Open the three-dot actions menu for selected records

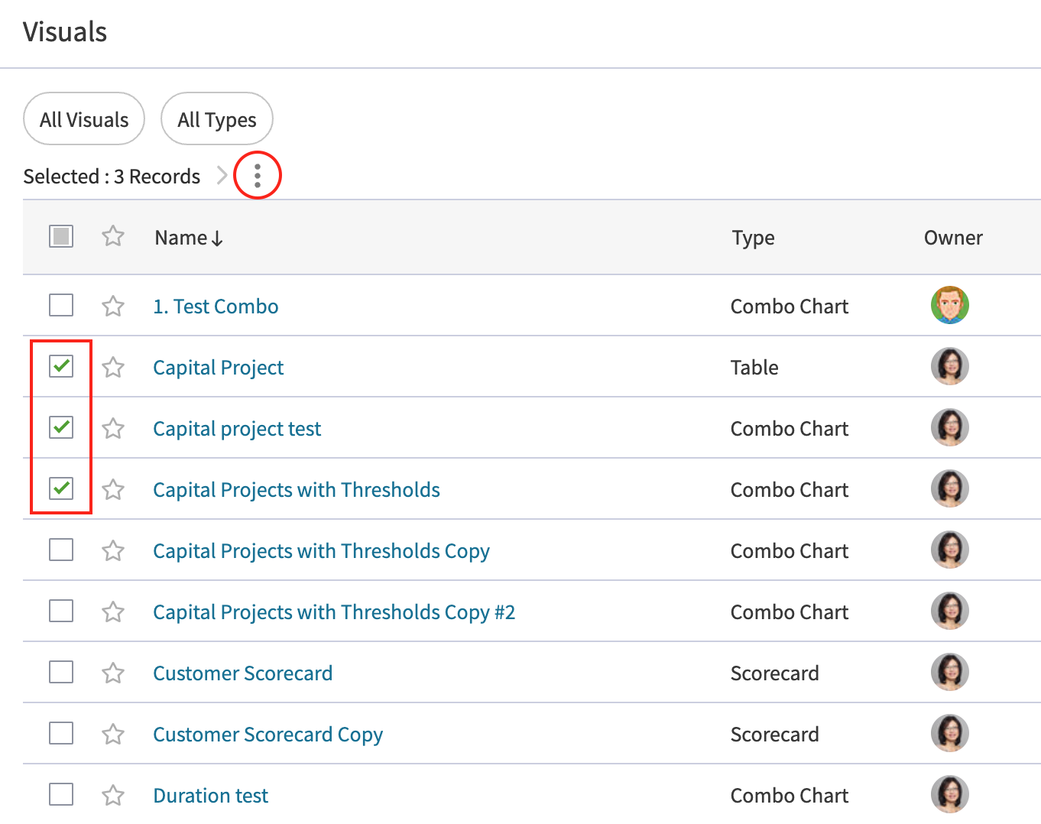[258, 176]
